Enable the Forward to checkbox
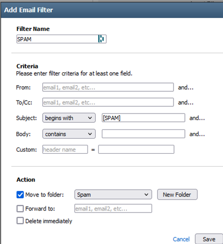This screenshot has height=244, width=223. tap(20, 208)
